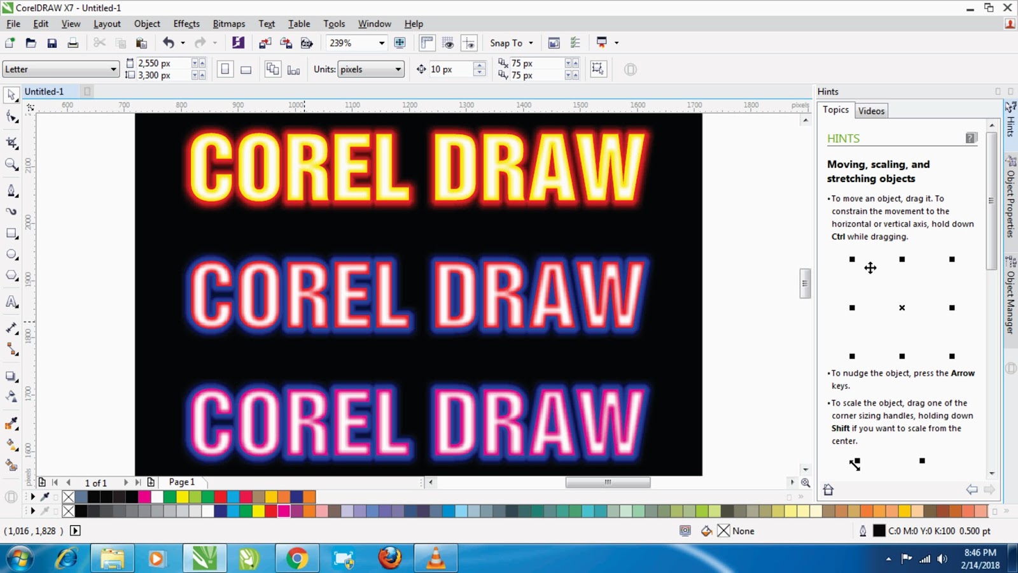Screen dimensions: 1018x573
Task: Open the vertical Object Manager docker tab
Action: coord(1010,295)
